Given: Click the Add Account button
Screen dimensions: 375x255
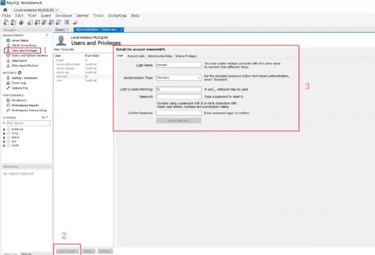Looking at the screenshot, I should click(x=67, y=251).
